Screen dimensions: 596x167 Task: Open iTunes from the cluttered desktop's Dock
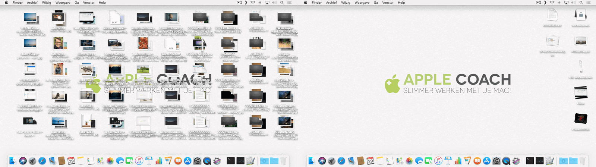tap(139, 161)
